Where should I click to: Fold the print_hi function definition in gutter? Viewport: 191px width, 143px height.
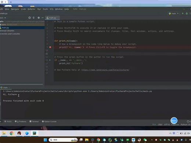[x=53, y=41]
